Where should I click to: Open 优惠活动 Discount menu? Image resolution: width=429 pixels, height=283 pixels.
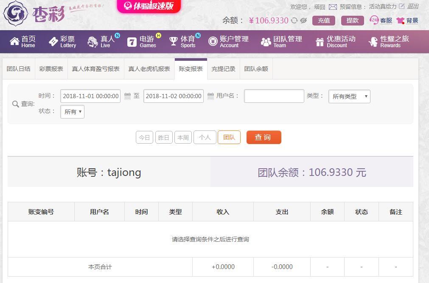335,42
